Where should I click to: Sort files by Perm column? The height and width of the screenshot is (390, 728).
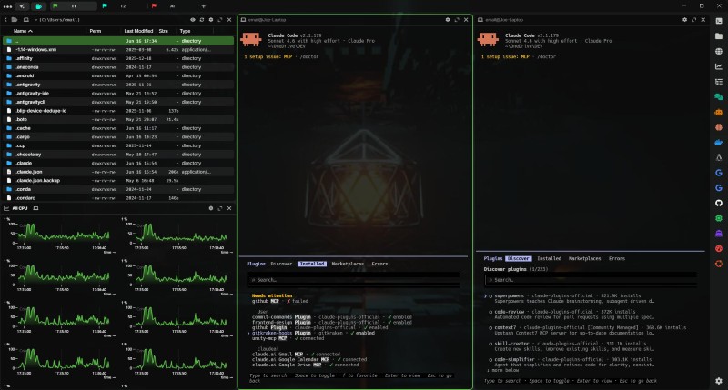point(96,31)
